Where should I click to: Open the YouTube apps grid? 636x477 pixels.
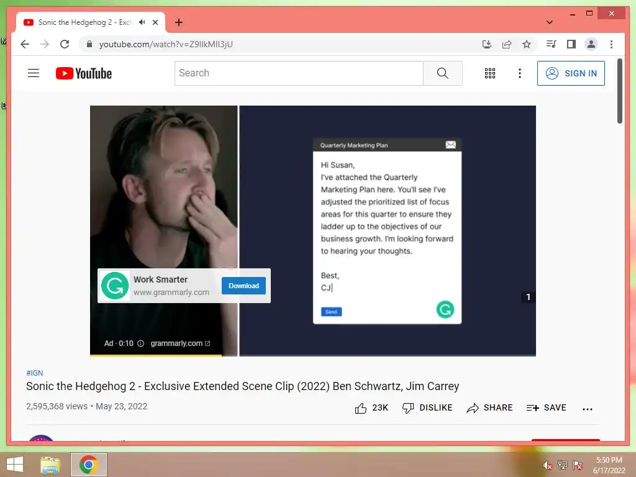(x=490, y=73)
